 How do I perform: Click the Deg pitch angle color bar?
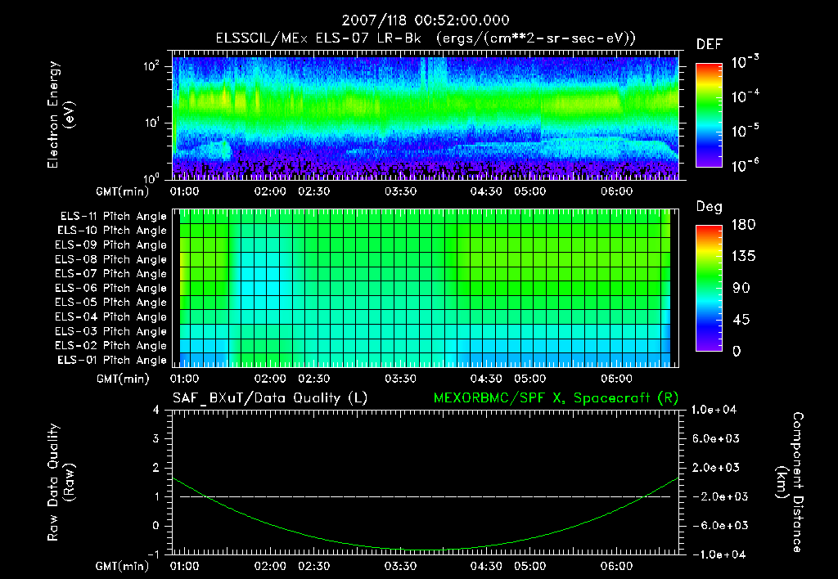pos(709,288)
